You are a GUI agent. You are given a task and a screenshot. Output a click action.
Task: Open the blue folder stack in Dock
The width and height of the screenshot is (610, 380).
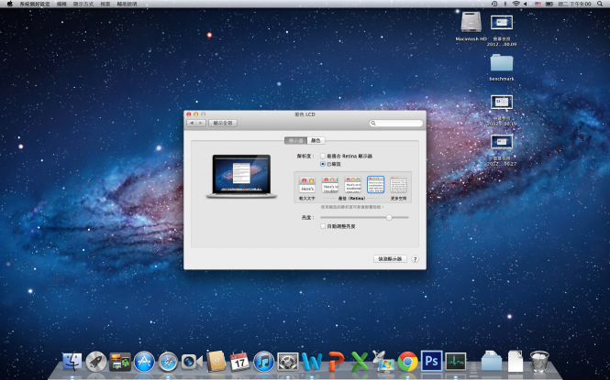(492, 362)
